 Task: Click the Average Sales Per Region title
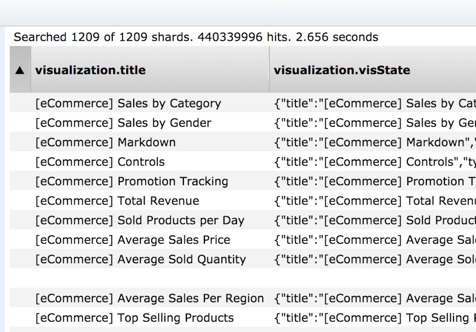(150, 299)
